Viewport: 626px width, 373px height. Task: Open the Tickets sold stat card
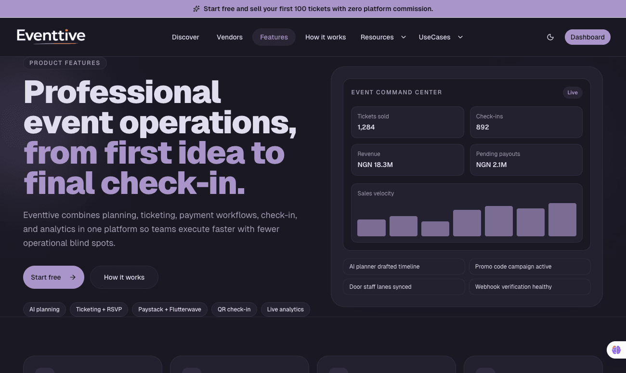pos(407,122)
